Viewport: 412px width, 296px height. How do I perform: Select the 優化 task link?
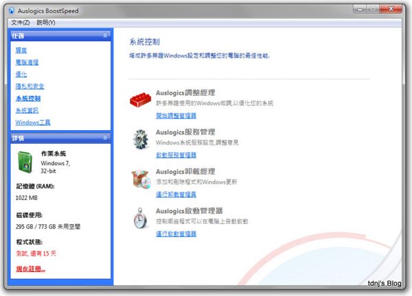21,74
